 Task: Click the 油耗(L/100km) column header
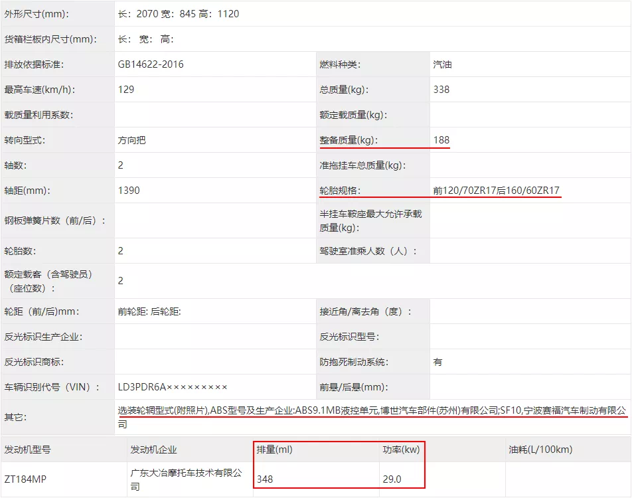tap(540, 450)
